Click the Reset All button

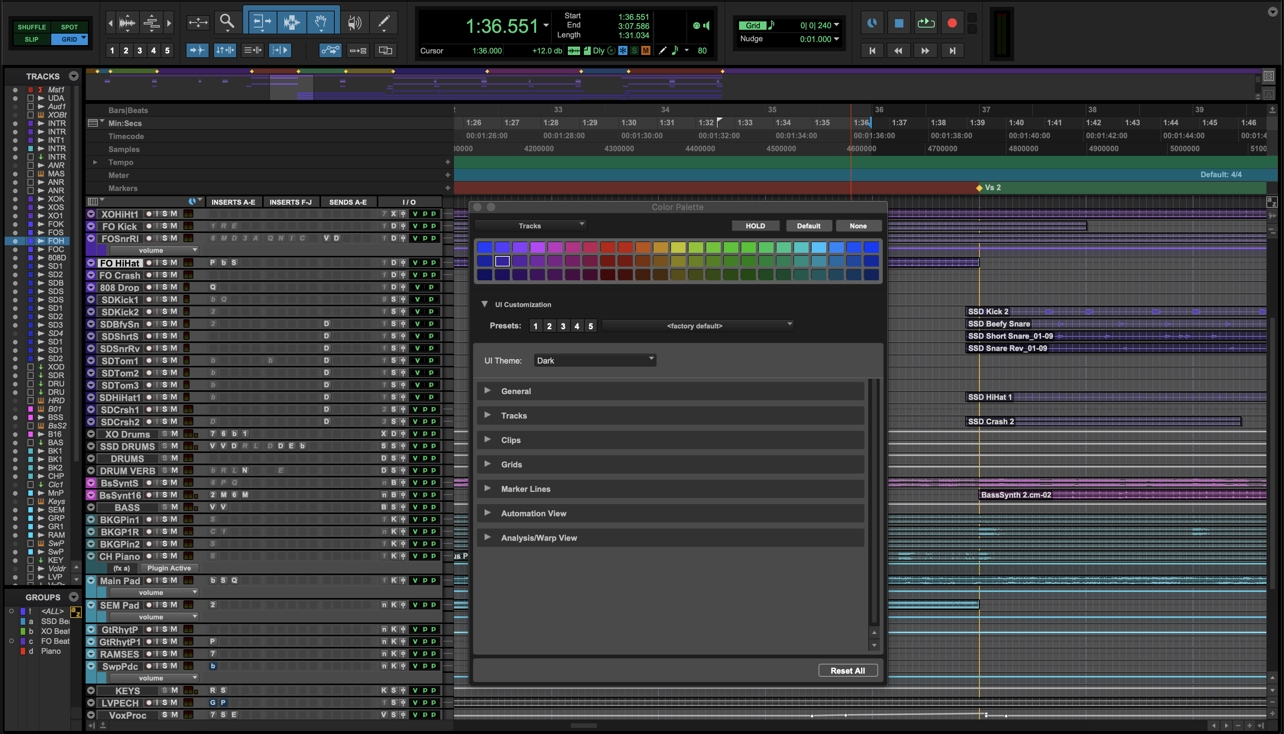847,671
